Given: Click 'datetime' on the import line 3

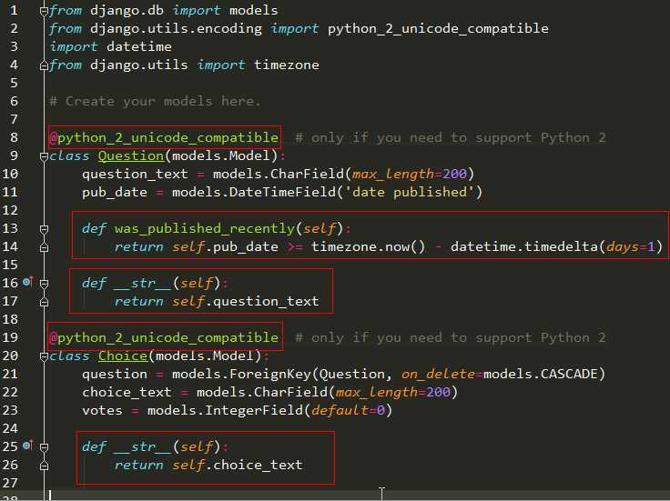Looking at the screenshot, I should [x=139, y=46].
